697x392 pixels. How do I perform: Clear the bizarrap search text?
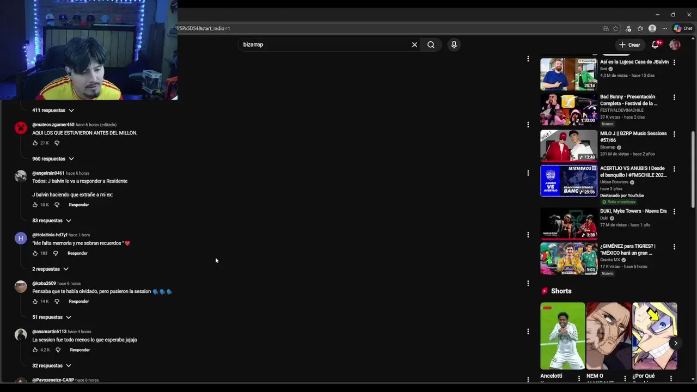[414, 45]
